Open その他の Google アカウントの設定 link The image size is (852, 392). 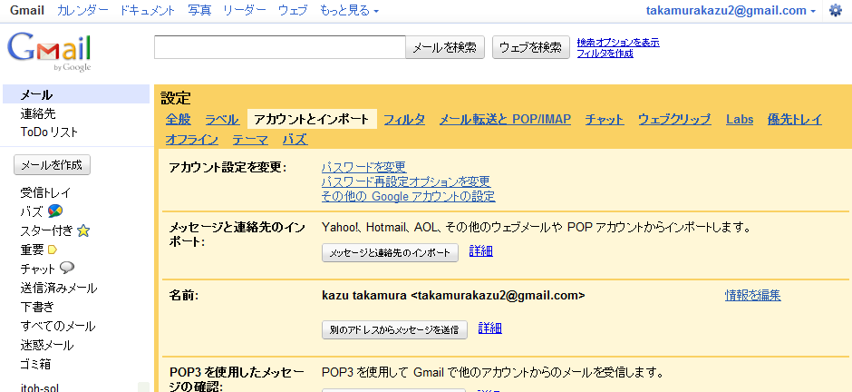pos(409,196)
